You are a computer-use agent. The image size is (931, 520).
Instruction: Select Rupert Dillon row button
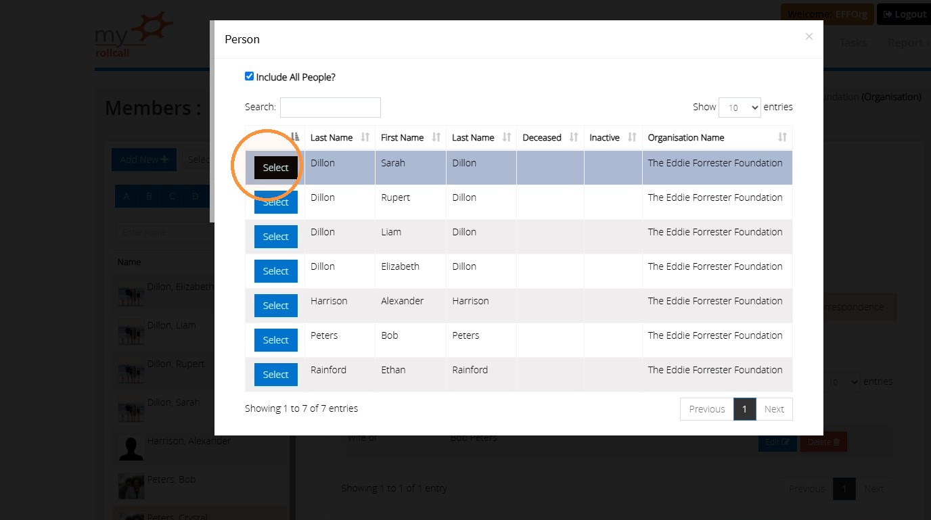[x=276, y=202]
